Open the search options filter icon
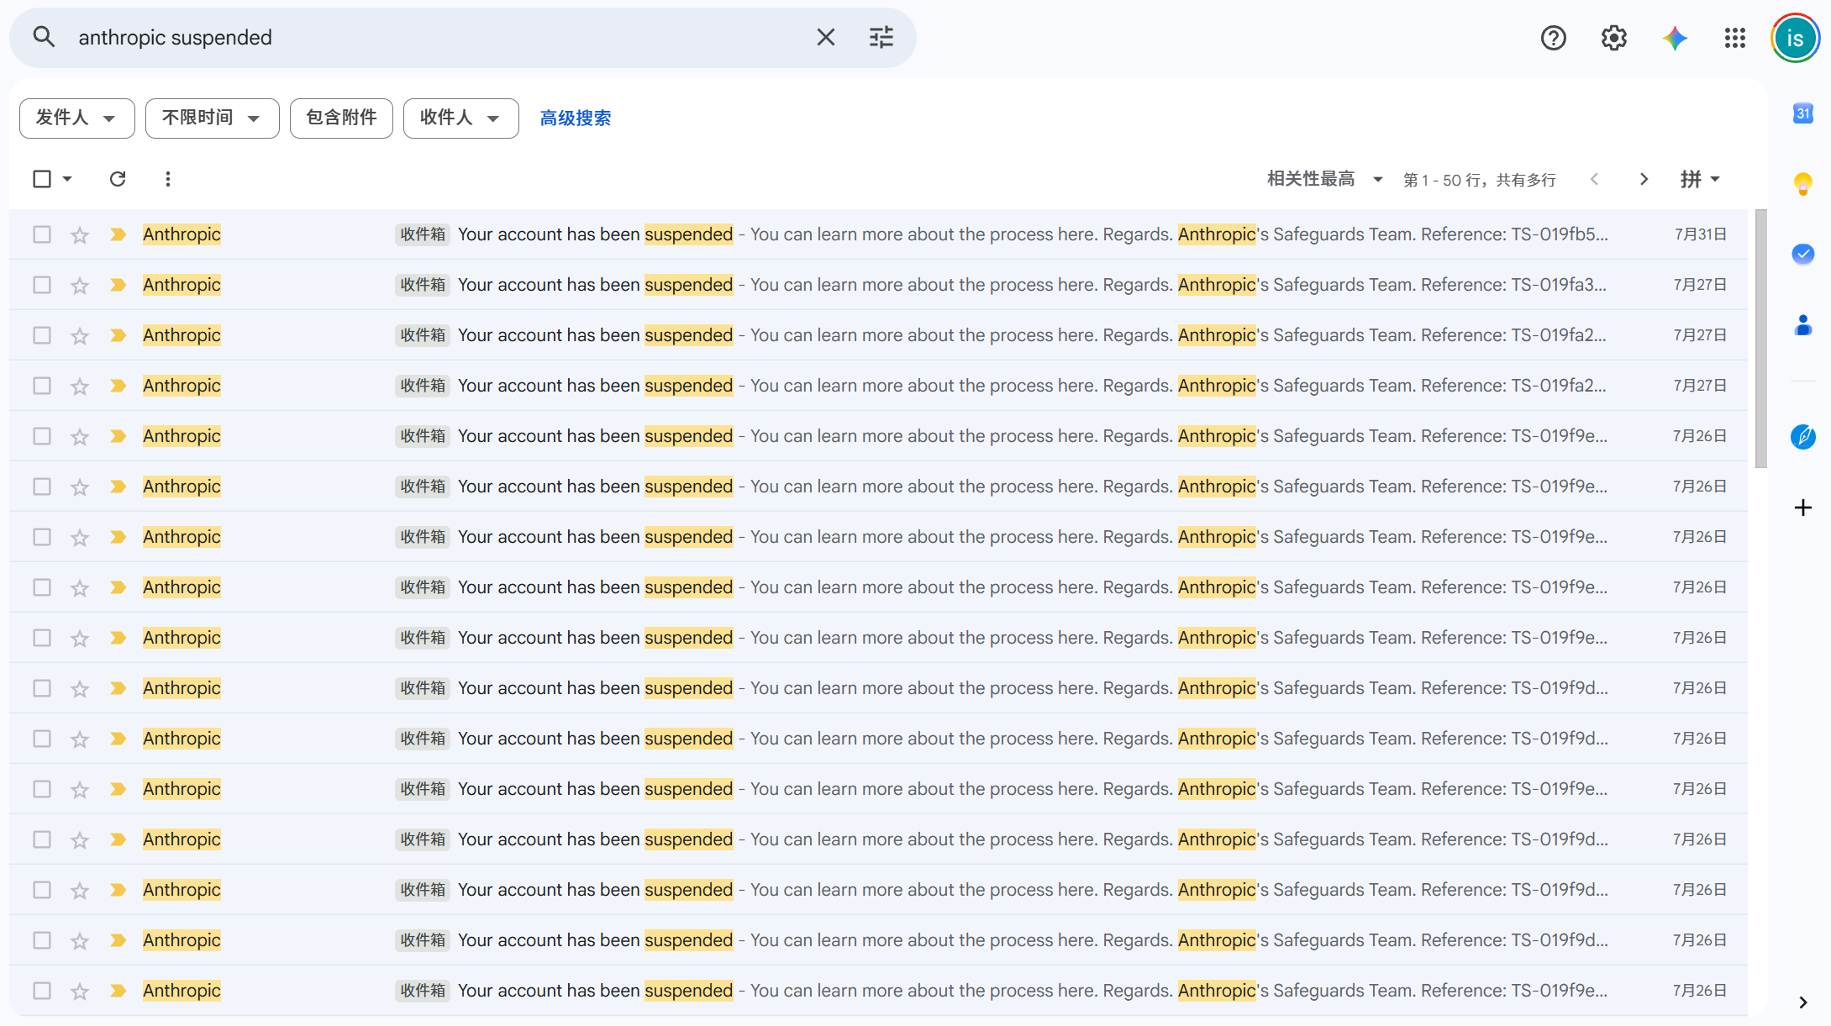1831x1026 pixels. click(881, 37)
